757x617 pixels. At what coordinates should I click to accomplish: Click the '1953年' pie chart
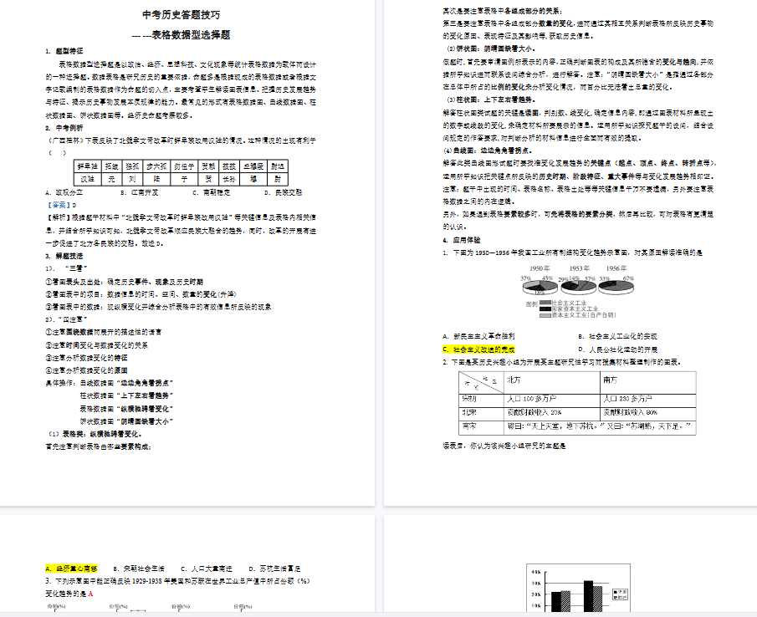578,287
